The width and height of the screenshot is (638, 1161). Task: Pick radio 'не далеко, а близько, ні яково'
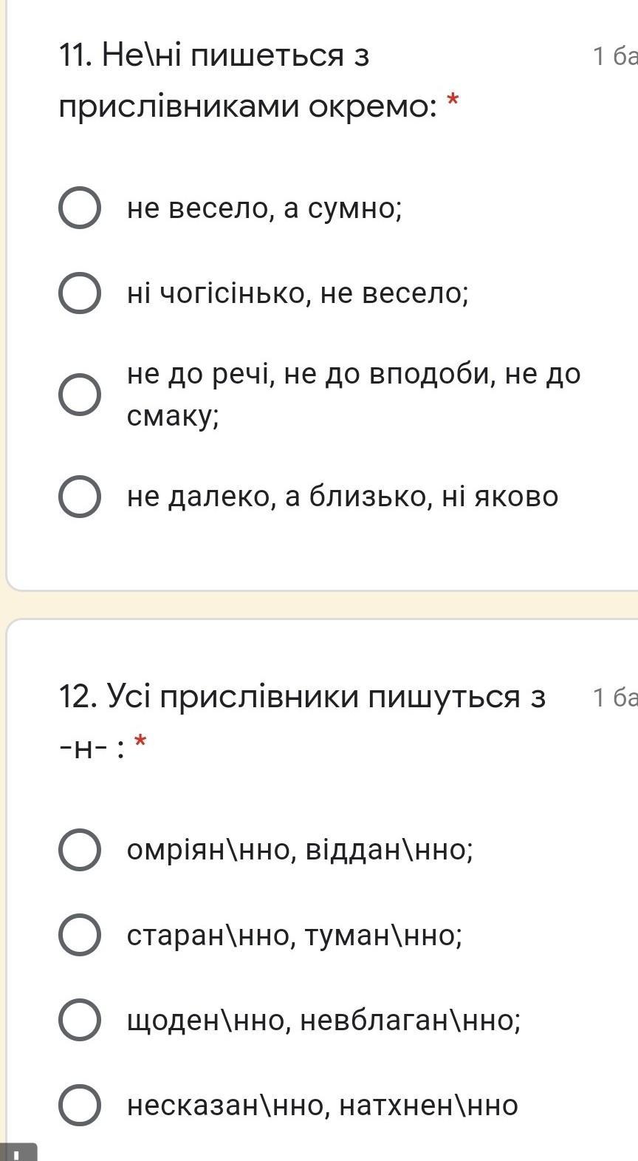pyautogui.click(x=80, y=497)
